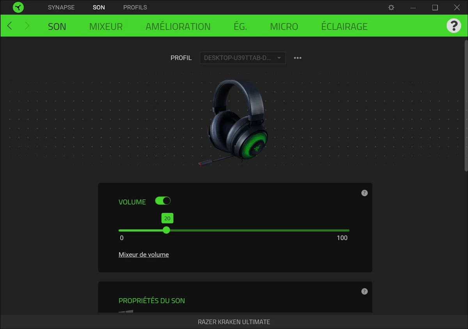The image size is (468, 329).
Task: Click the VOLUME label
Action: click(x=132, y=202)
